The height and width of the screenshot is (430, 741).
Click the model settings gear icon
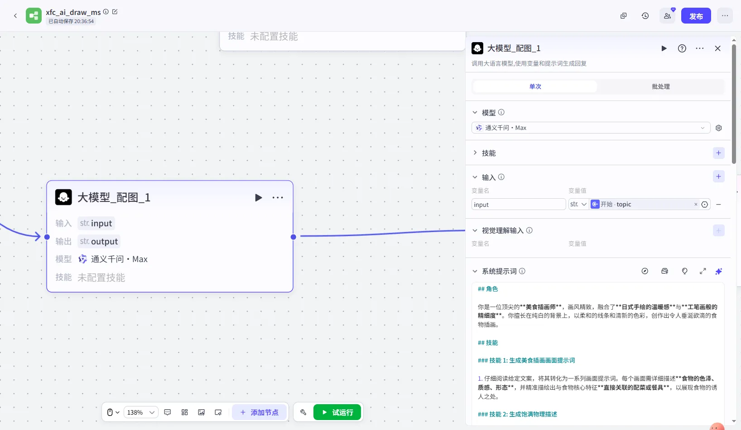tap(718, 128)
